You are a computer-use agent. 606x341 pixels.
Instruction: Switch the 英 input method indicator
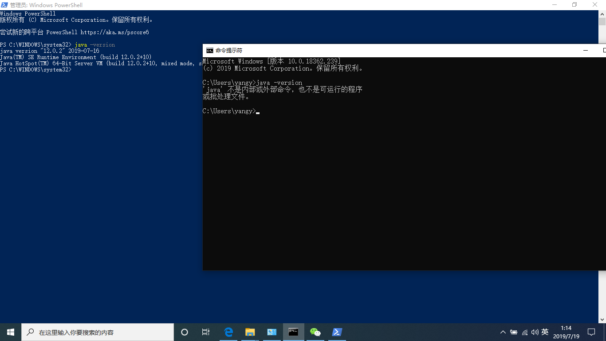pyautogui.click(x=545, y=332)
